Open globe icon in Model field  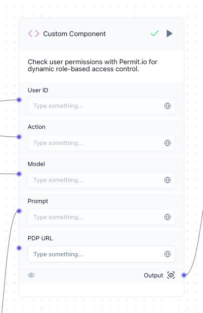[167, 180]
